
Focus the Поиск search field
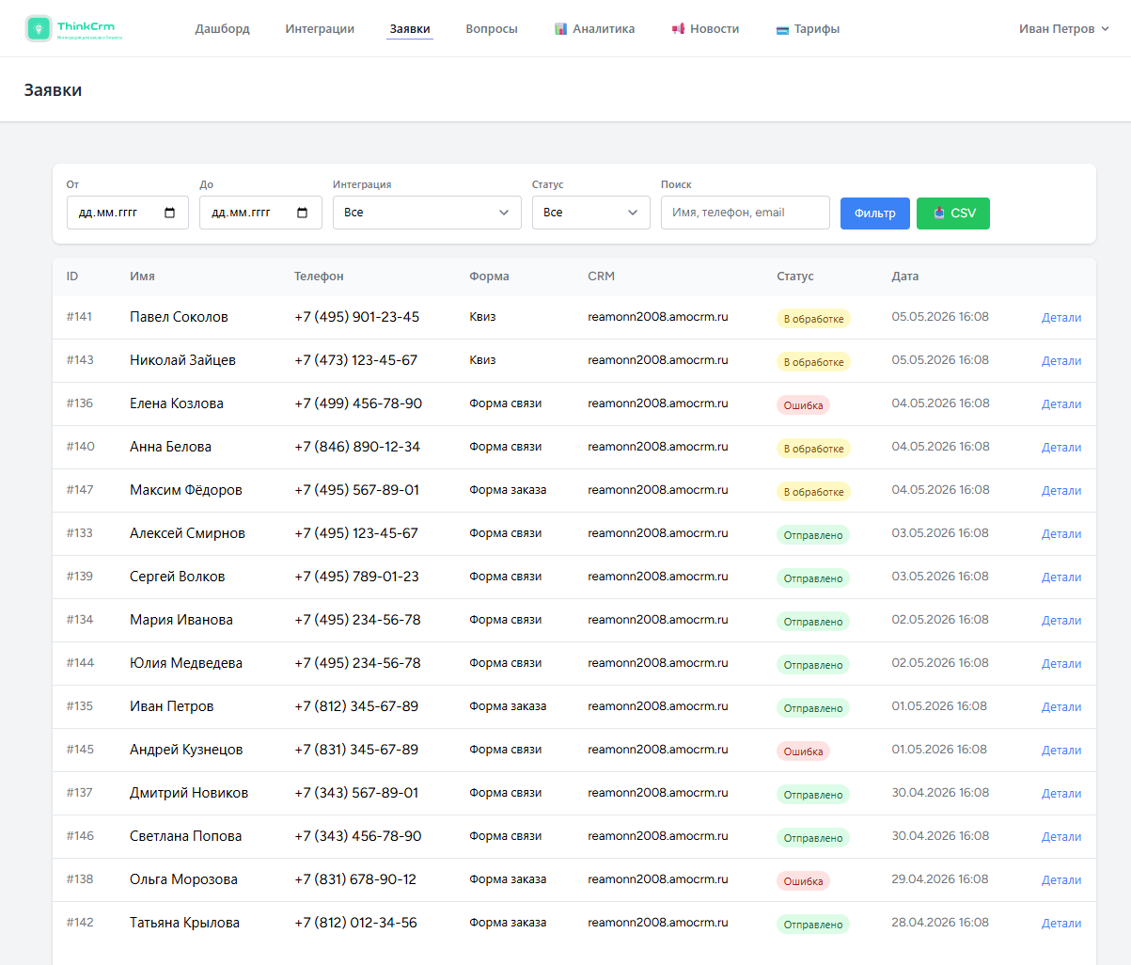click(746, 213)
